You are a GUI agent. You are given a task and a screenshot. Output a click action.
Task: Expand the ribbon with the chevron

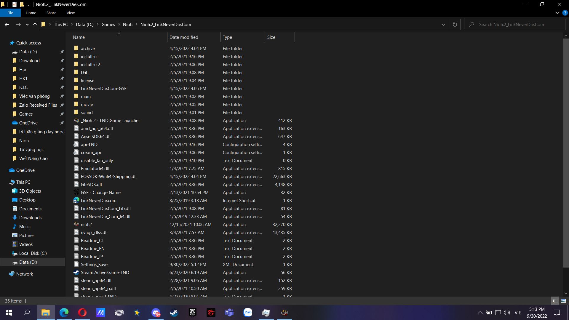tap(557, 13)
